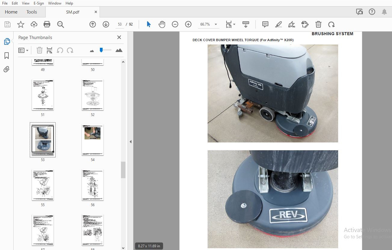392x250 pixels.
Task: Go to previous page using the up arrow
Action: [93, 25]
